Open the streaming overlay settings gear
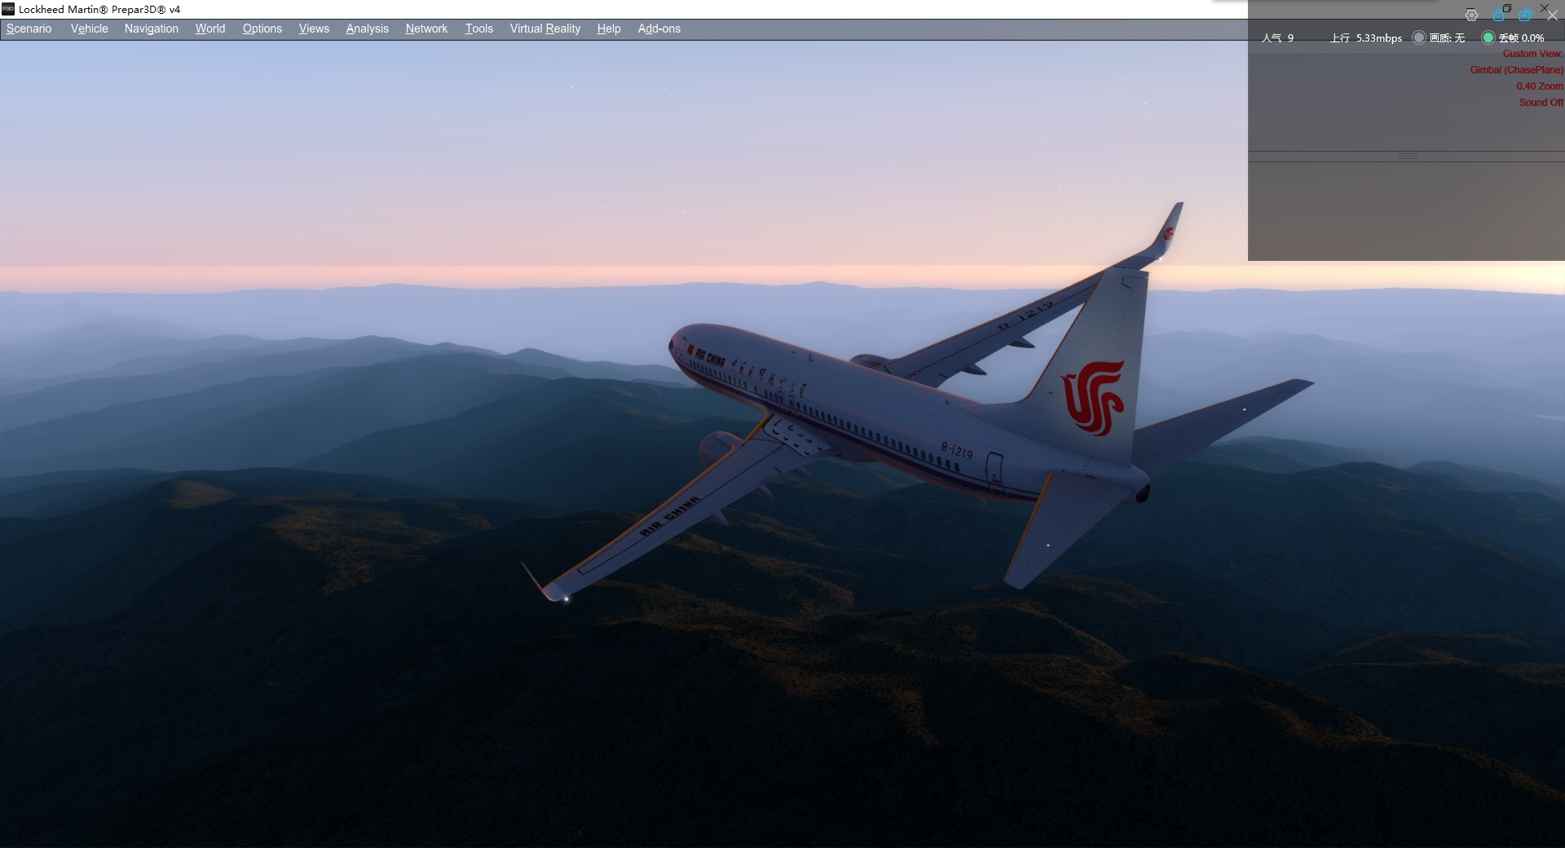The height and width of the screenshot is (848, 1565). 1471,15
